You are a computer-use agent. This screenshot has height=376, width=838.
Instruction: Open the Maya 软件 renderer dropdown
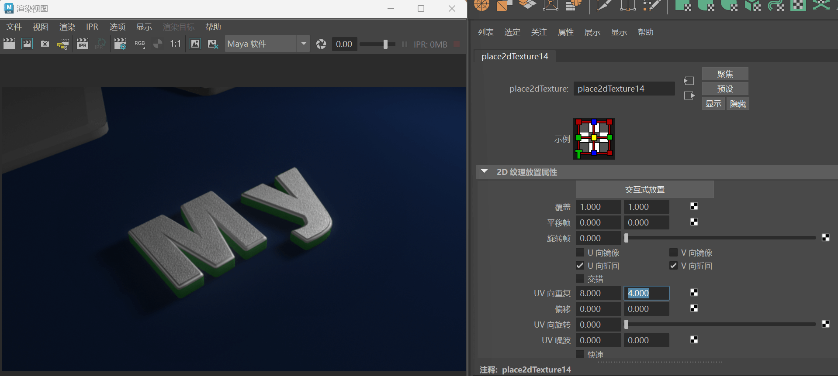click(x=304, y=44)
